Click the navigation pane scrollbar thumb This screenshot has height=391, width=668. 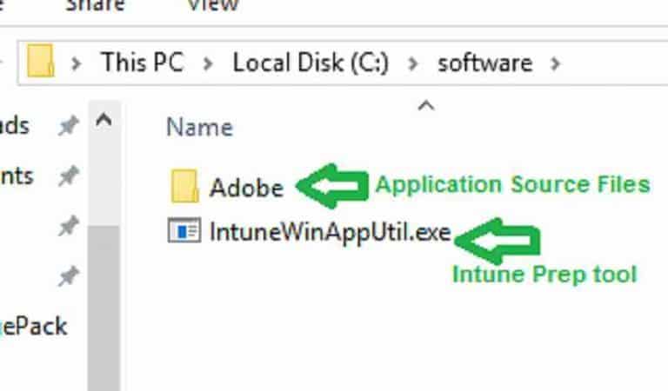tap(104, 308)
